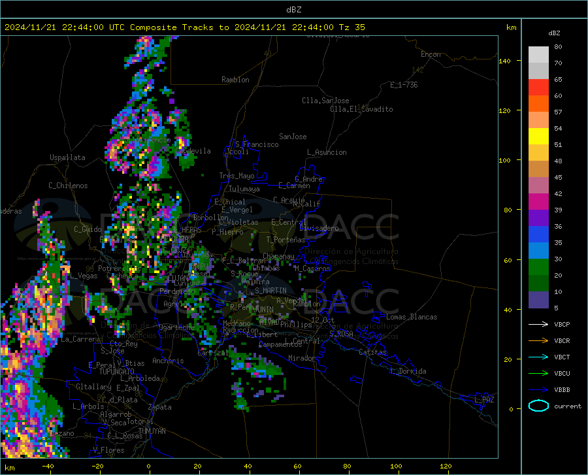Click the 'SanJose' label near center top

pyautogui.click(x=293, y=137)
